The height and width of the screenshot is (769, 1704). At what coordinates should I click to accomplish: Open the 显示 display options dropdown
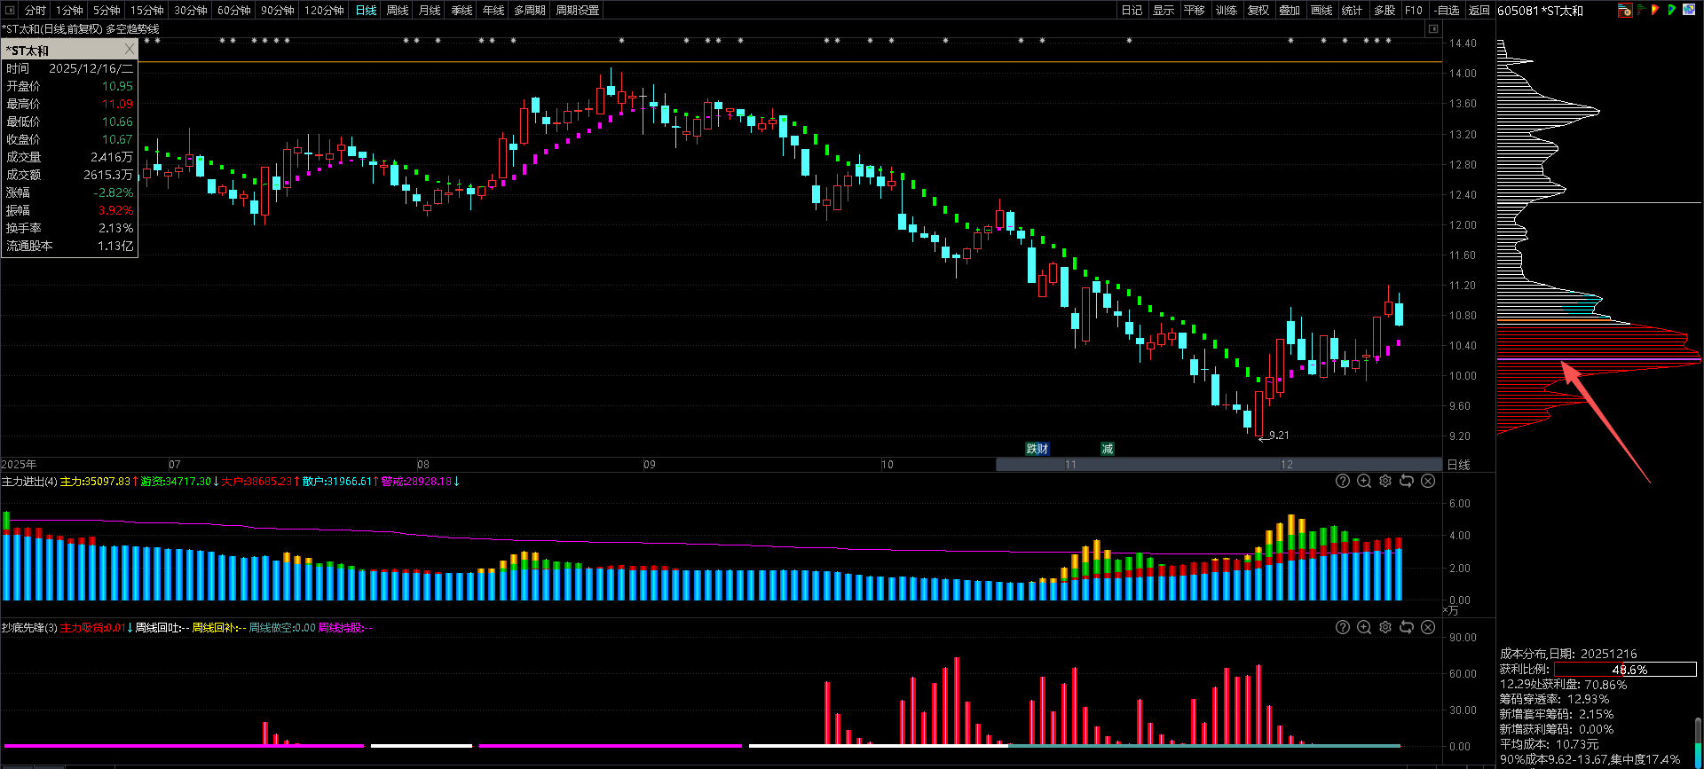[1163, 10]
